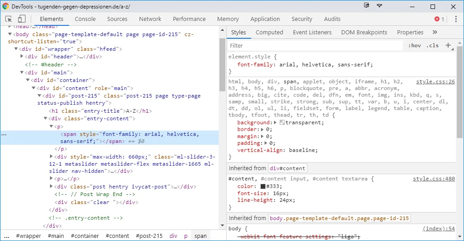Open the DevTools three-dot customize menu
464x241 pixels.
point(456,19)
